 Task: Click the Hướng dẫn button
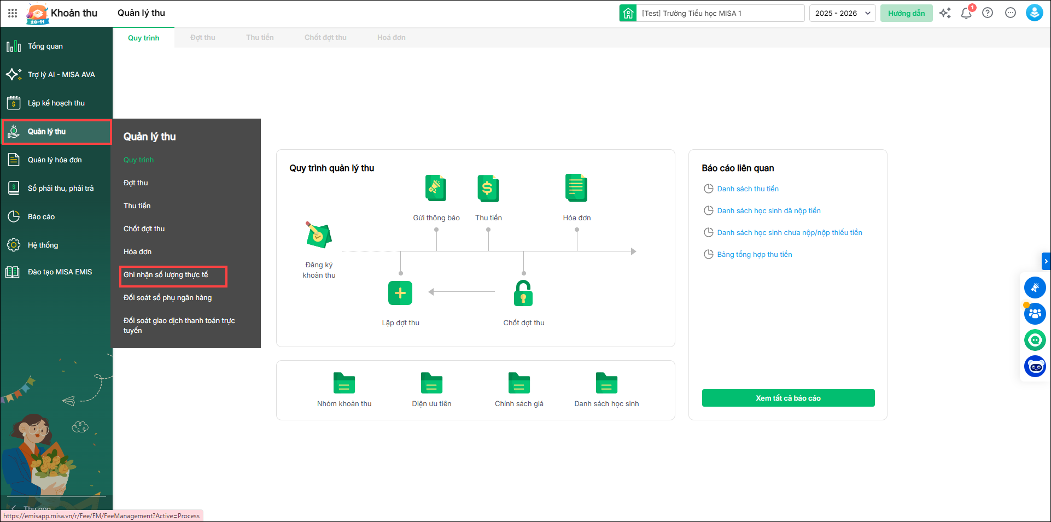pos(906,13)
